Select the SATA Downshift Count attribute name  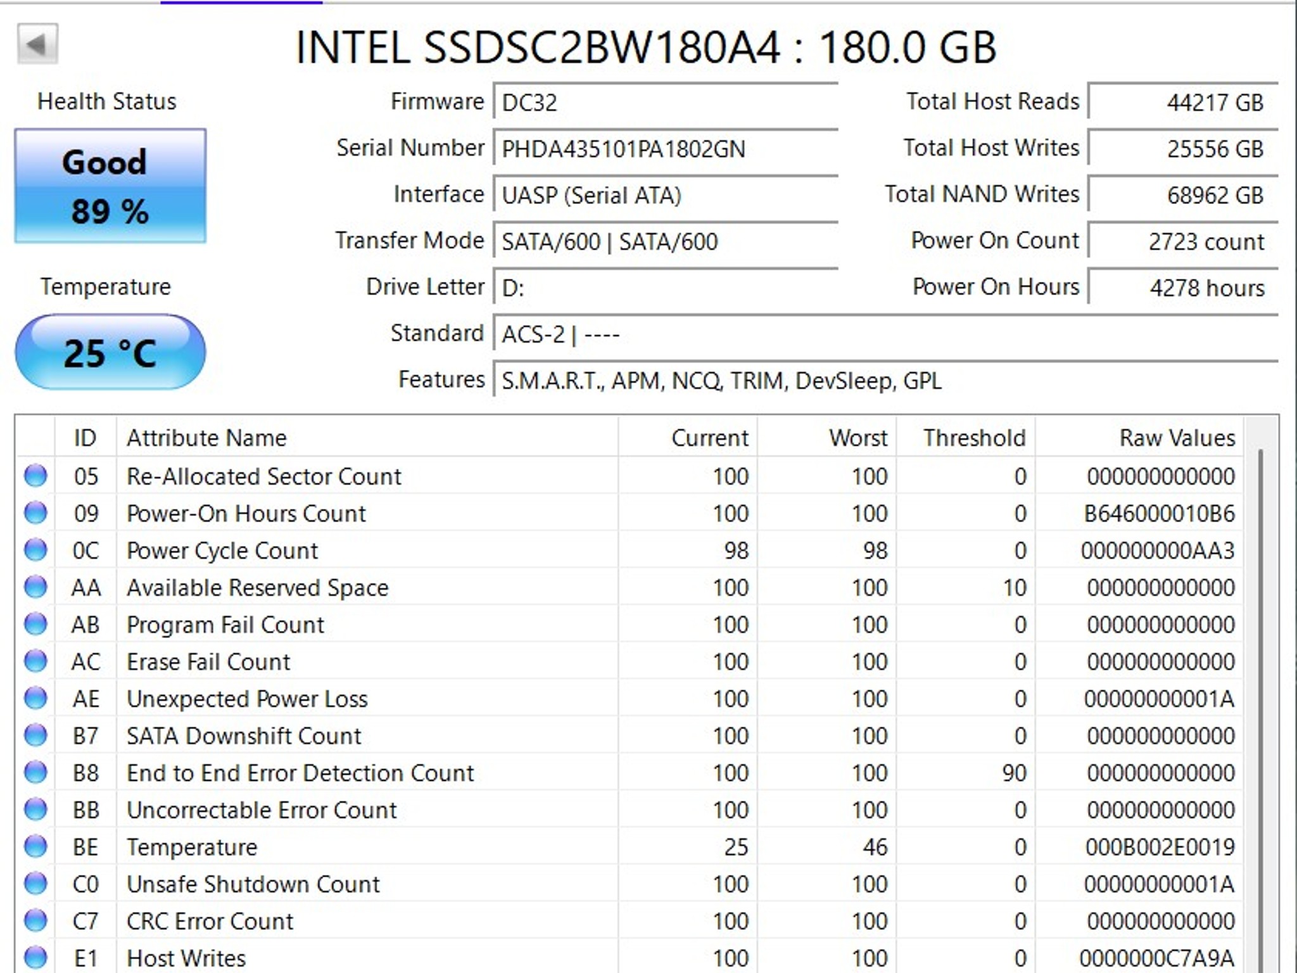click(x=244, y=735)
